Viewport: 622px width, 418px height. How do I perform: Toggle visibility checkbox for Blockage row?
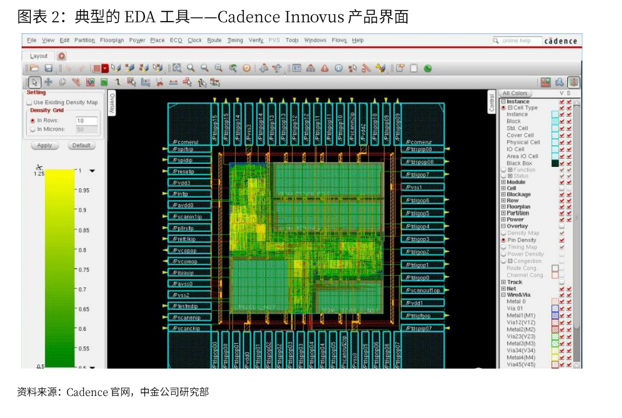click(561, 194)
